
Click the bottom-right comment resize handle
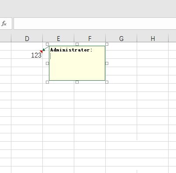pyautogui.click(x=107, y=82)
